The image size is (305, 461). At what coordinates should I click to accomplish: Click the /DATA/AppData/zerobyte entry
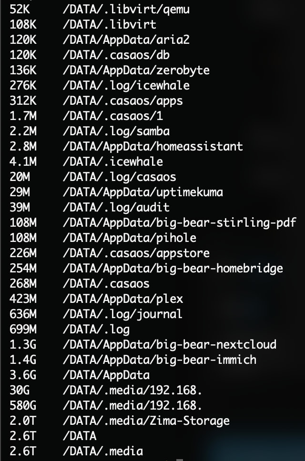[x=136, y=70]
